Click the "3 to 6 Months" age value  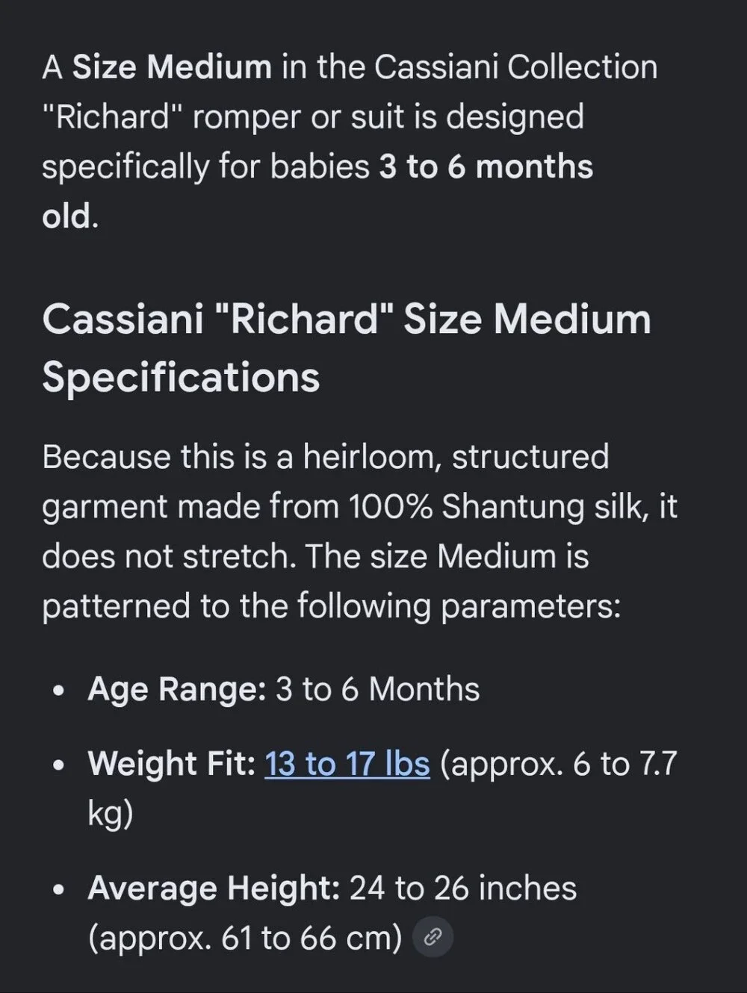(x=377, y=689)
